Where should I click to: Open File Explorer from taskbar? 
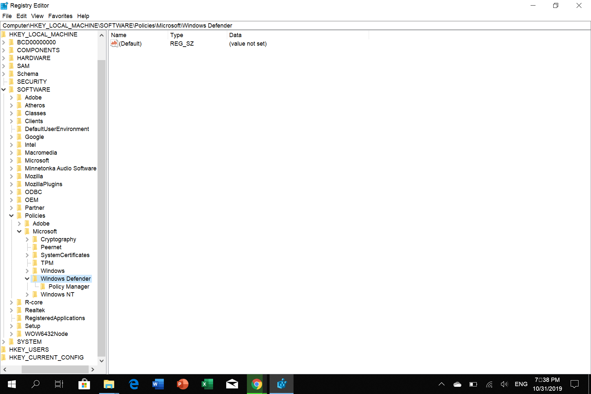pyautogui.click(x=109, y=384)
